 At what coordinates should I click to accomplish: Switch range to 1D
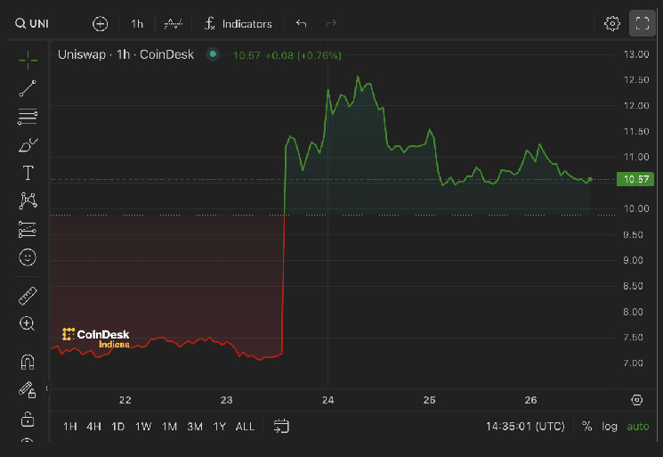pos(118,427)
